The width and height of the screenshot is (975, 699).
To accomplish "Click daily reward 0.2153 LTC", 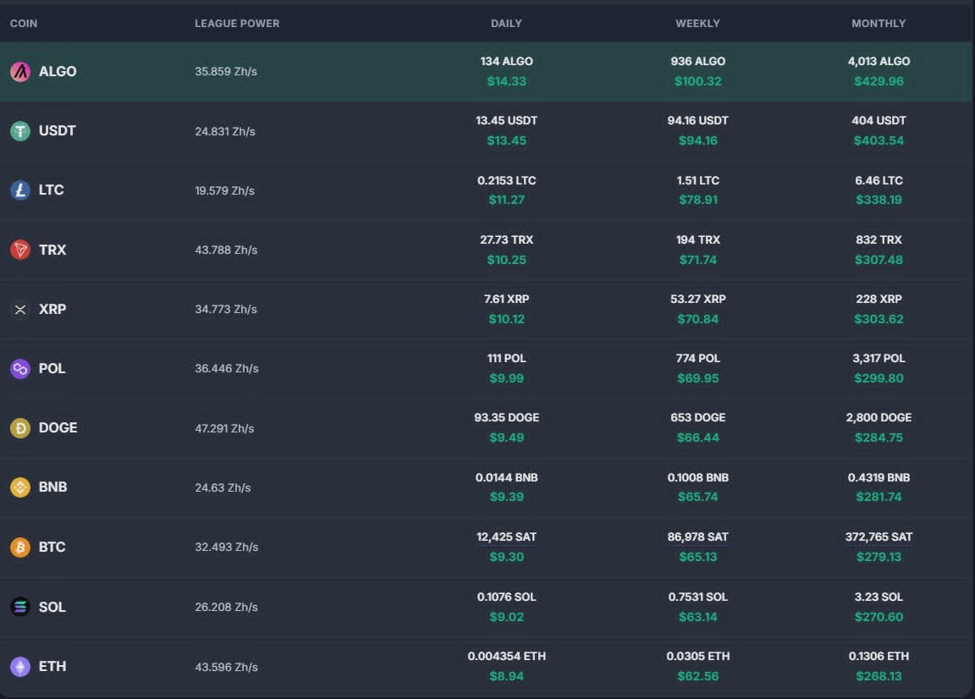I will [x=506, y=180].
